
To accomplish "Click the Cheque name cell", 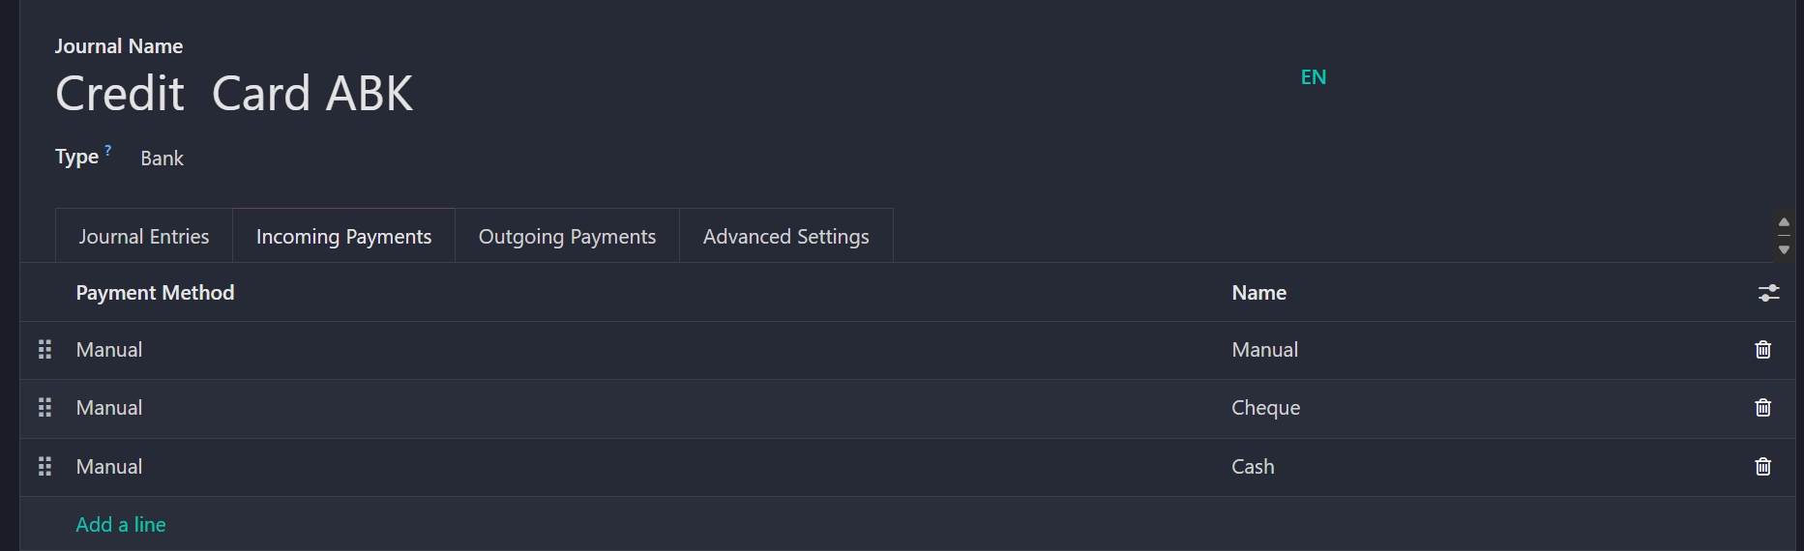I will click(x=1265, y=408).
